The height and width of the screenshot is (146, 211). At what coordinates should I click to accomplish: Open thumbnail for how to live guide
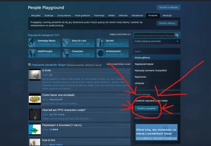(35, 142)
